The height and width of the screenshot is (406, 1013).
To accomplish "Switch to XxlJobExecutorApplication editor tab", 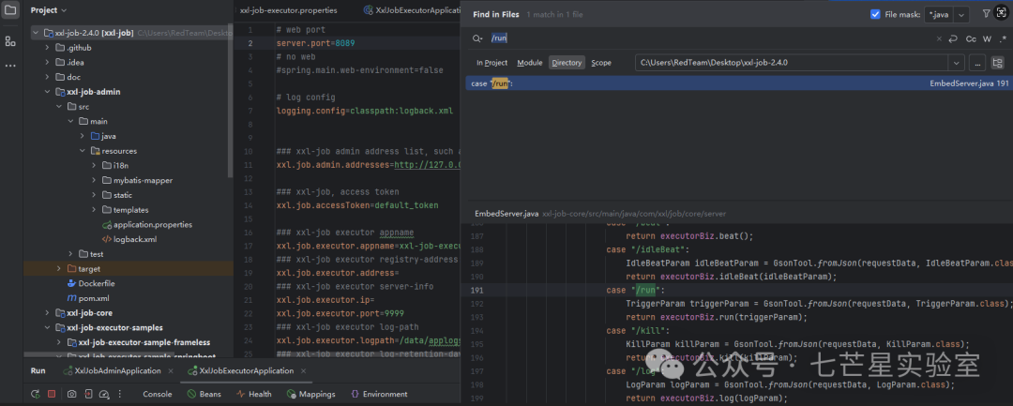I will point(412,10).
